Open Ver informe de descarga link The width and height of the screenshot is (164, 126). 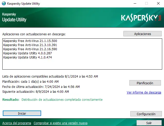click(x=144, y=93)
